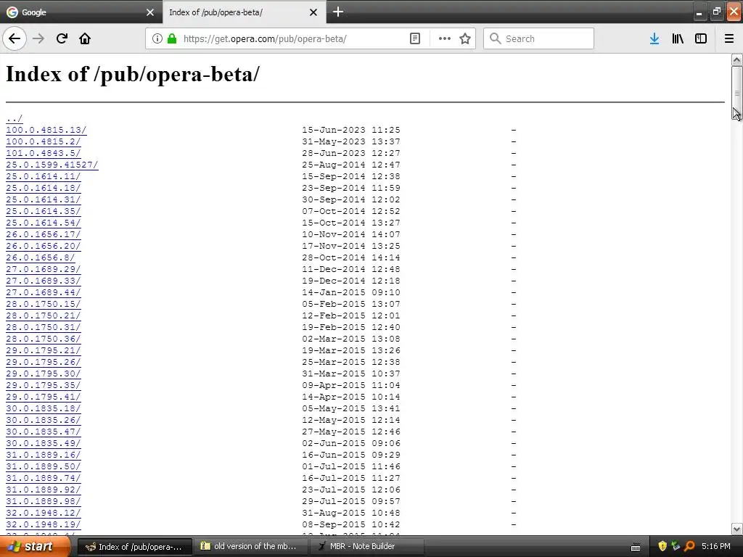The image size is (743, 557).
Task: Open the 31.0.1889.16/ directory
Action: [43, 455]
